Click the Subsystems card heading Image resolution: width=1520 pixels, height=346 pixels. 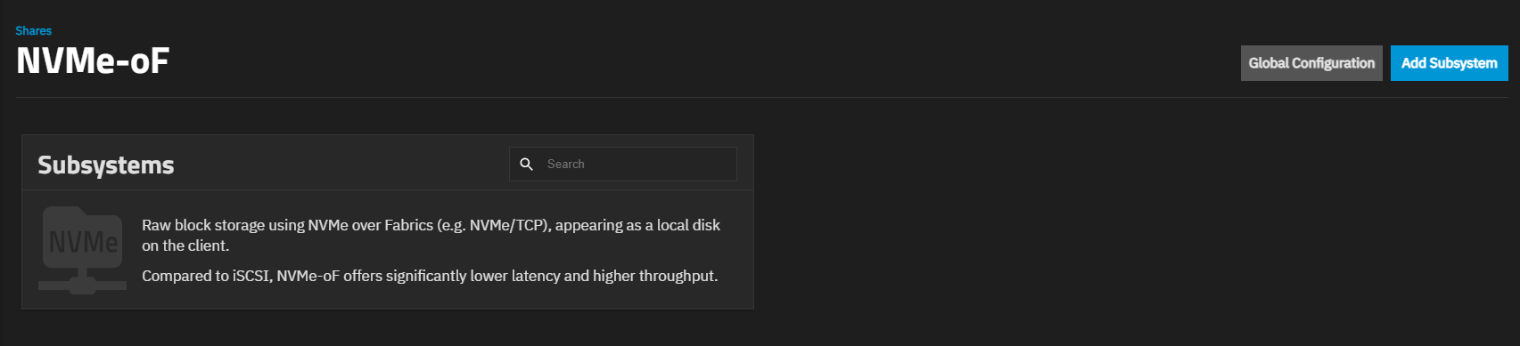106,165
